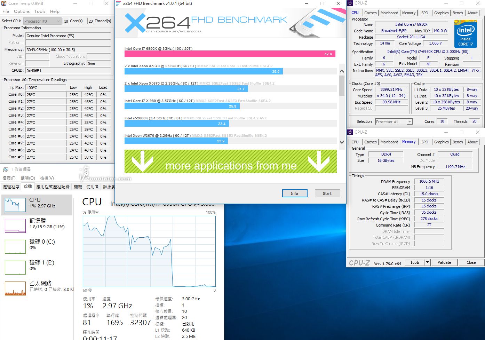The height and width of the screenshot is (340, 485).
Task: Open the 檔案(F) menu in Task Manager
Action: (x=9, y=178)
